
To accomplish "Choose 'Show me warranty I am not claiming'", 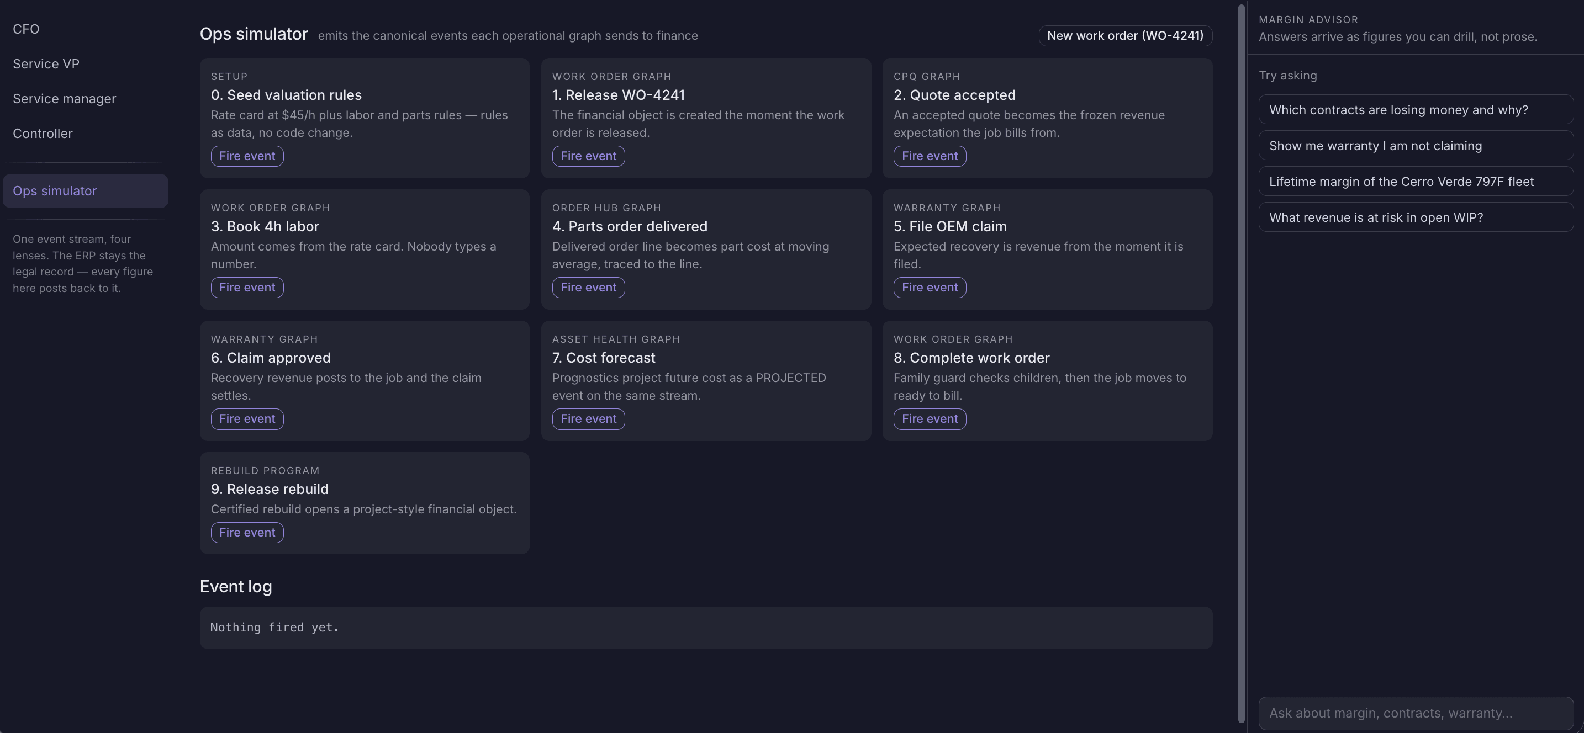I will coord(1416,146).
